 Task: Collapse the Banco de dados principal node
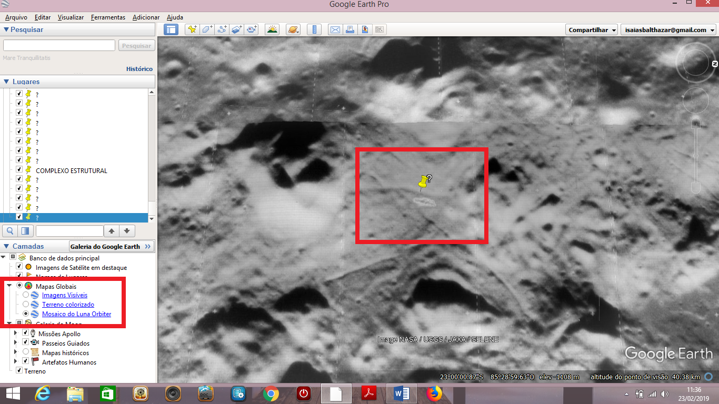(x=4, y=258)
